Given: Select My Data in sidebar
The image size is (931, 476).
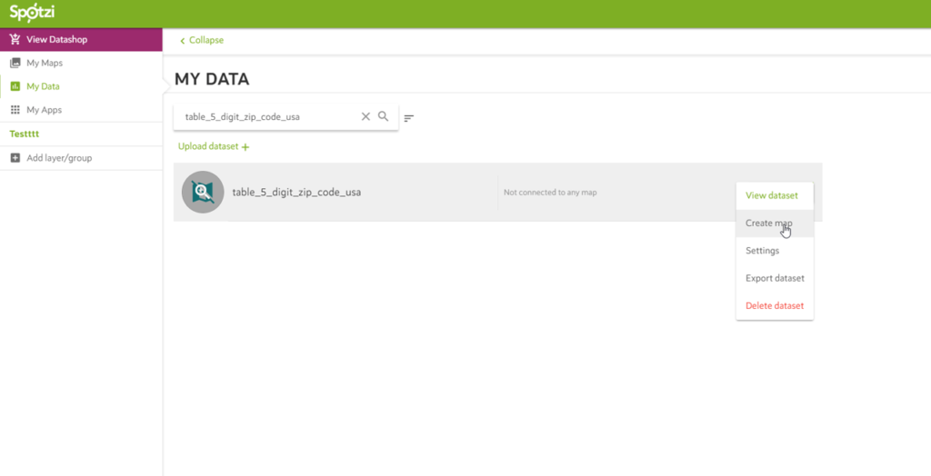Looking at the screenshot, I should pyautogui.click(x=44, y=86).
